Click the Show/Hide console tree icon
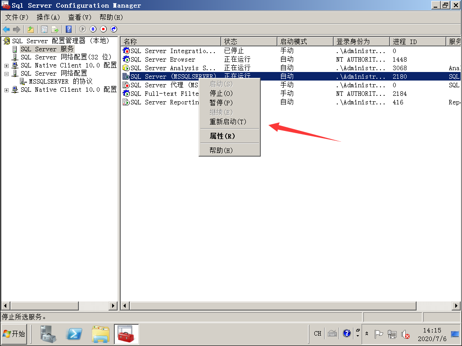 [45, 29]
